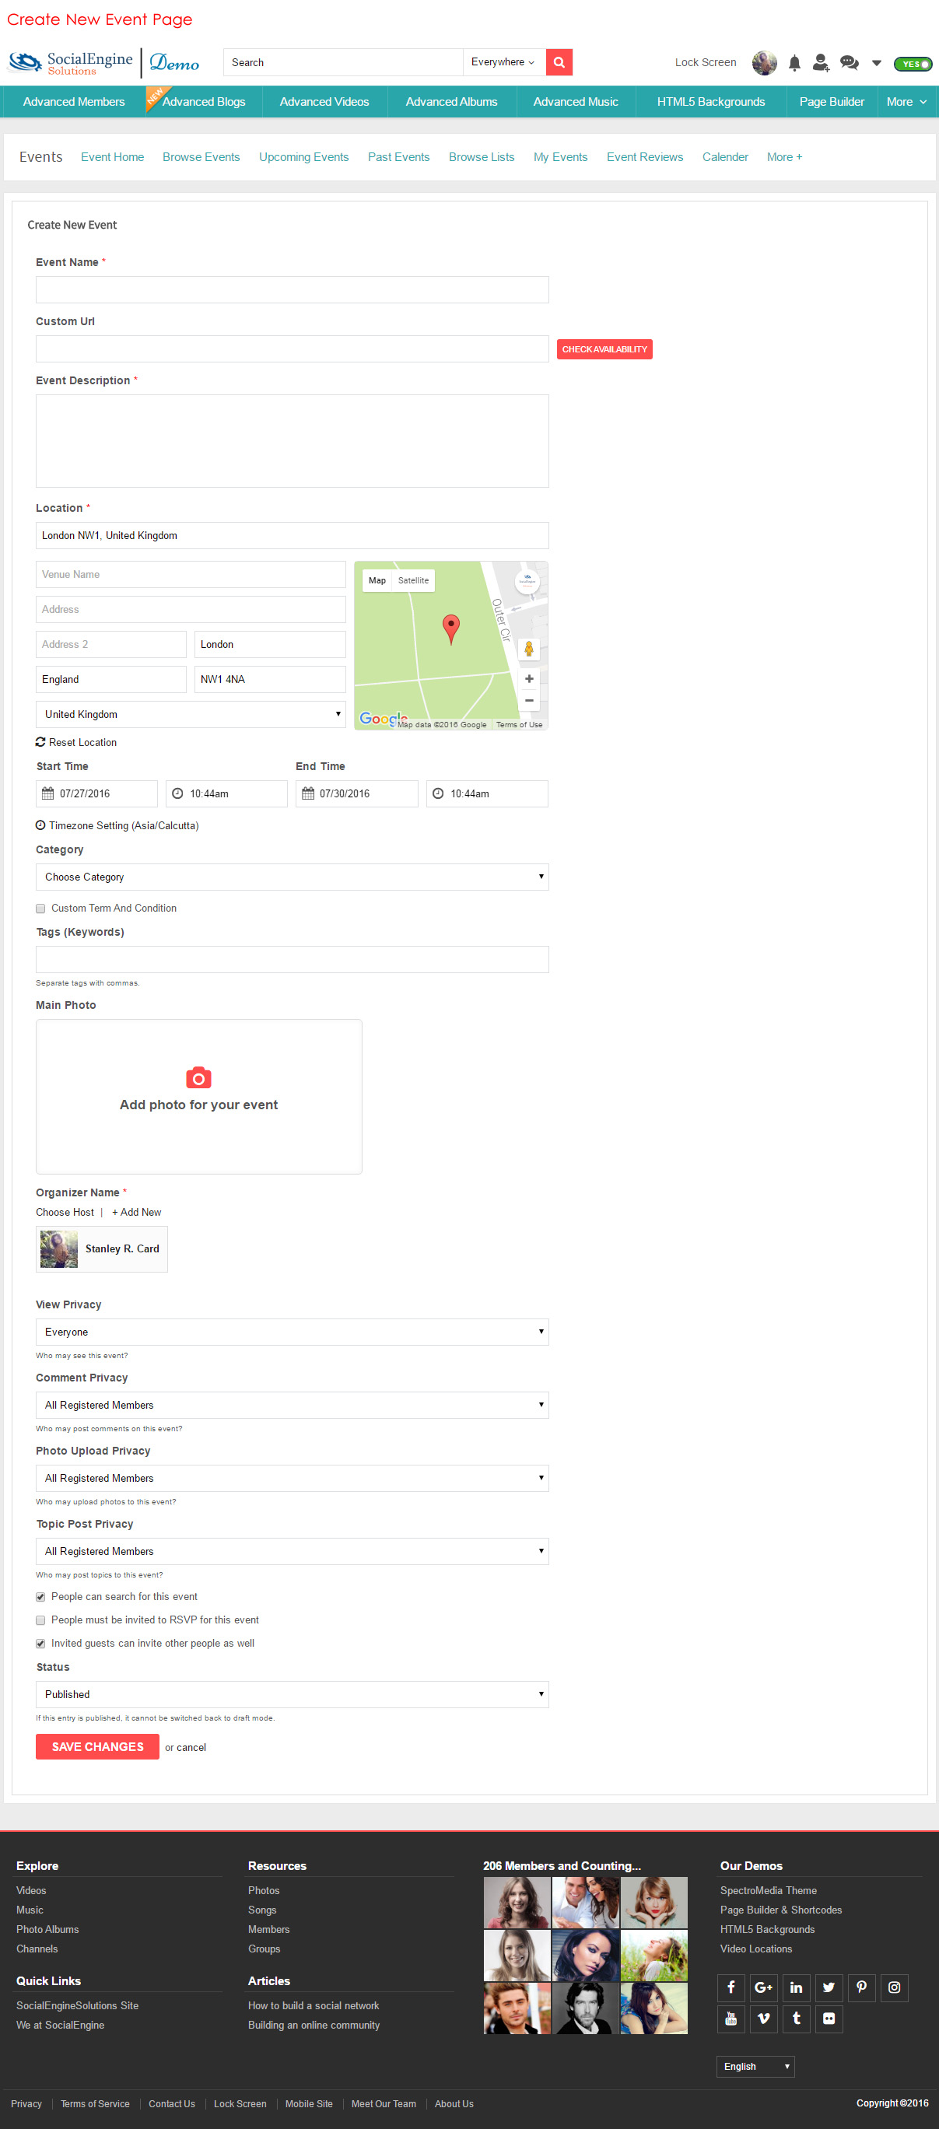Click the red search magnifier button

(559, 62)
